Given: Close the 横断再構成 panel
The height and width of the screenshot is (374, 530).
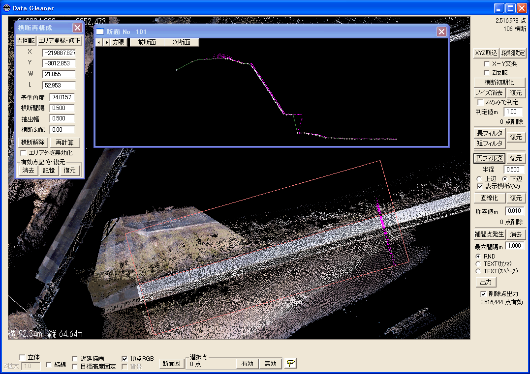Looking at the screenshot, I should [77, 28].
